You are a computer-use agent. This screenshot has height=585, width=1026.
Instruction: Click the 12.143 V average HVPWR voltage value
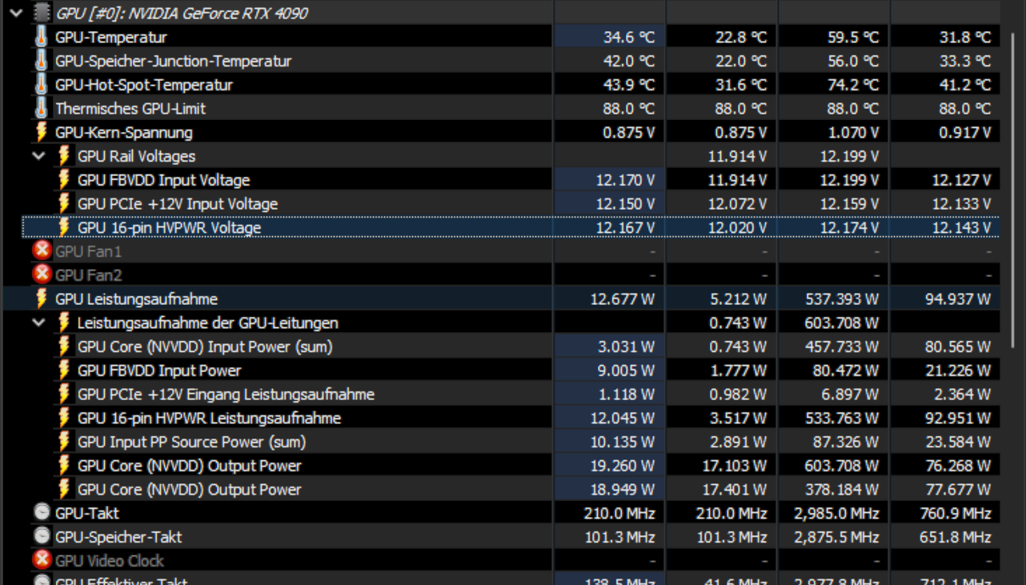pyautogui.click(x=961, y=228)
